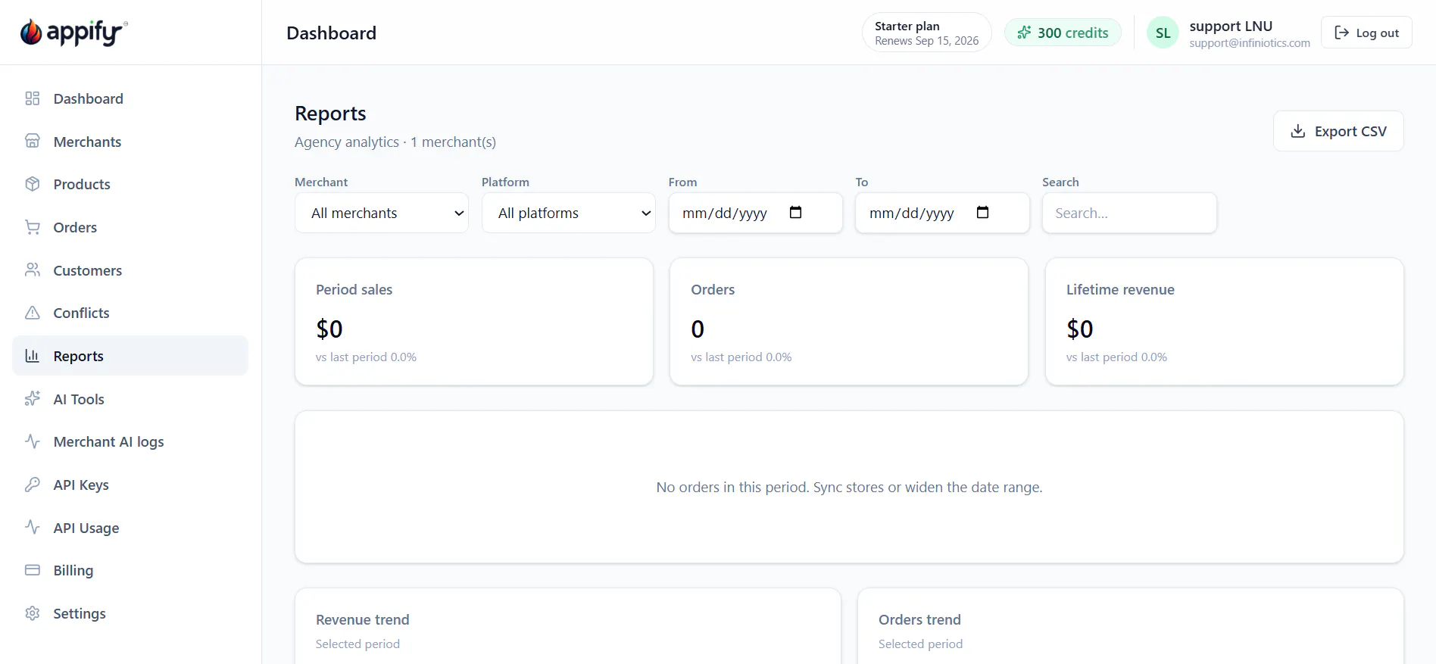Click the 'Agency analytics · 1 merchant(s)' subtitle
This screenshot has height=664, width=1436.
point(395,142)
